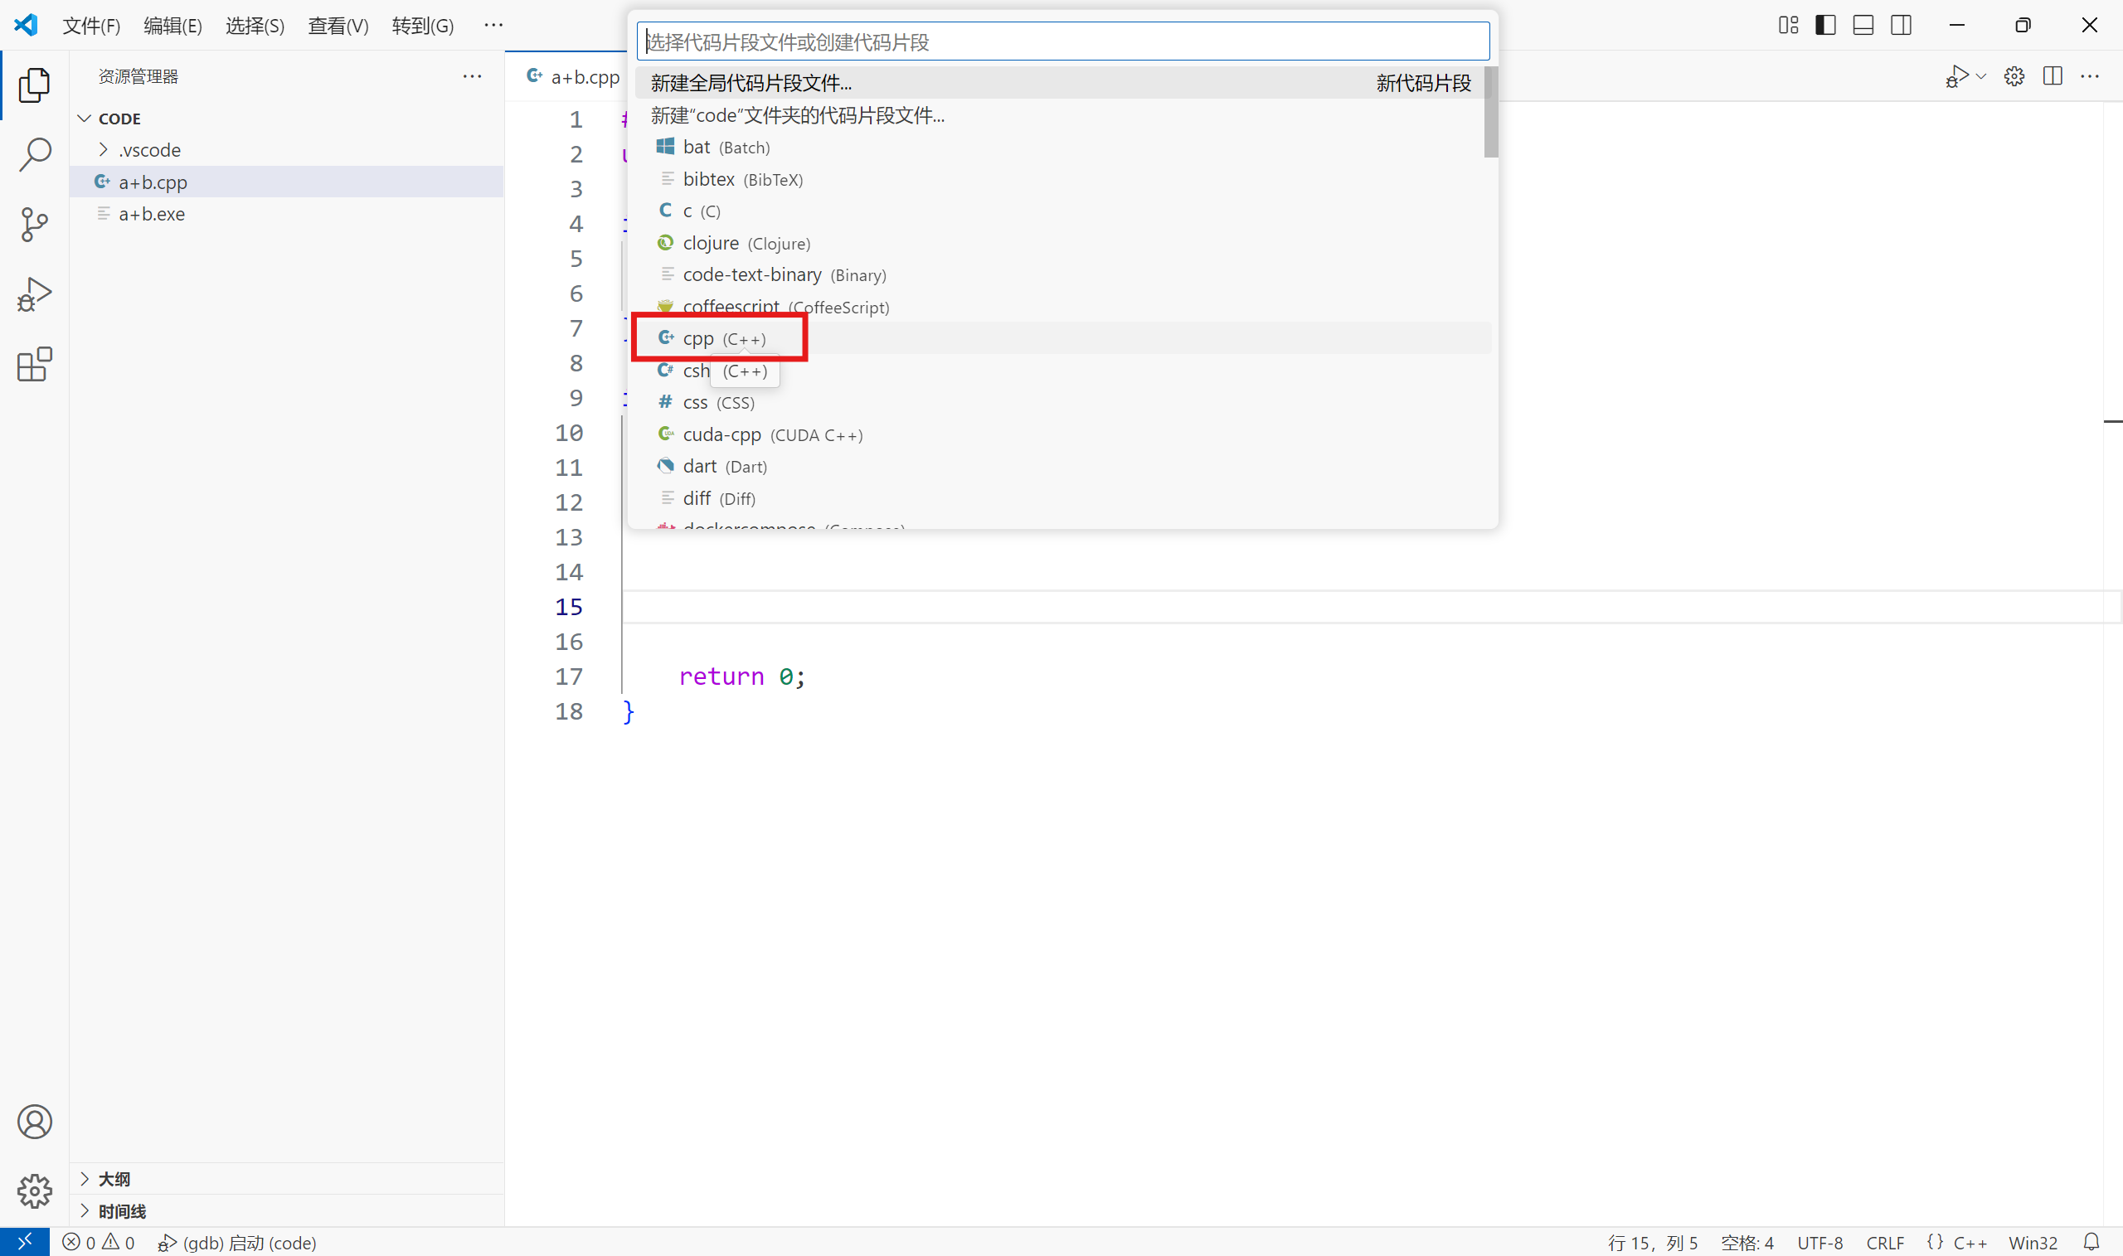Click the notifications bell in status bar
The height and width of the screenshot is (1256, 2123).
[x=2091, y=1242]
